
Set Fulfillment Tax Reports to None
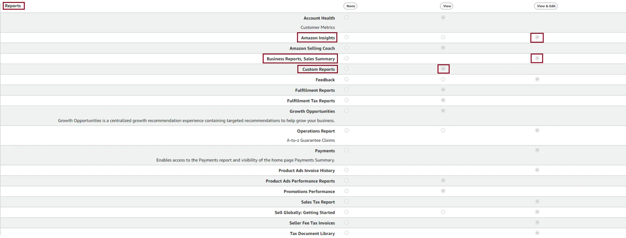[347, 100]
